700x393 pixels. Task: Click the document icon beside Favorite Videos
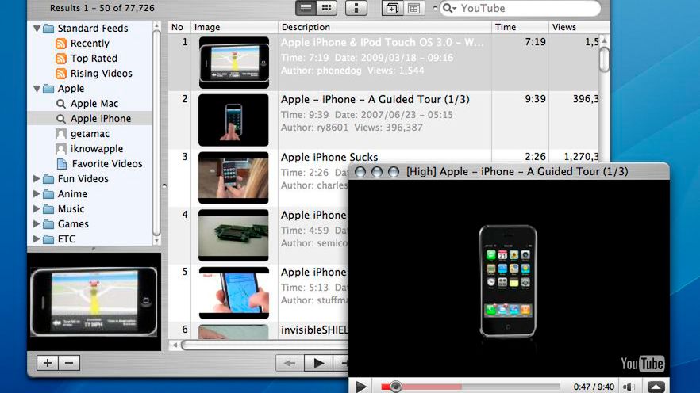62,164
